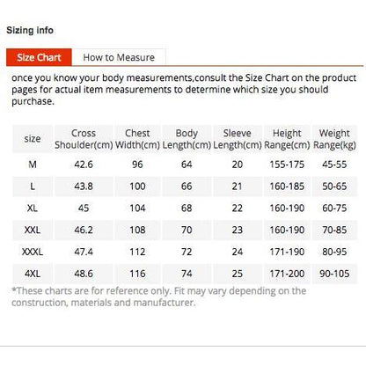Click the Cross Shoulder(cm) column header
This screenshot has width=366, height=366.
(x=84, y=139)
